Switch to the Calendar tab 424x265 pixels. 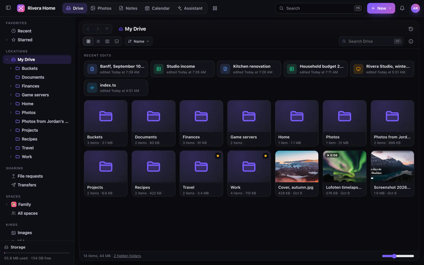(157, 8)
